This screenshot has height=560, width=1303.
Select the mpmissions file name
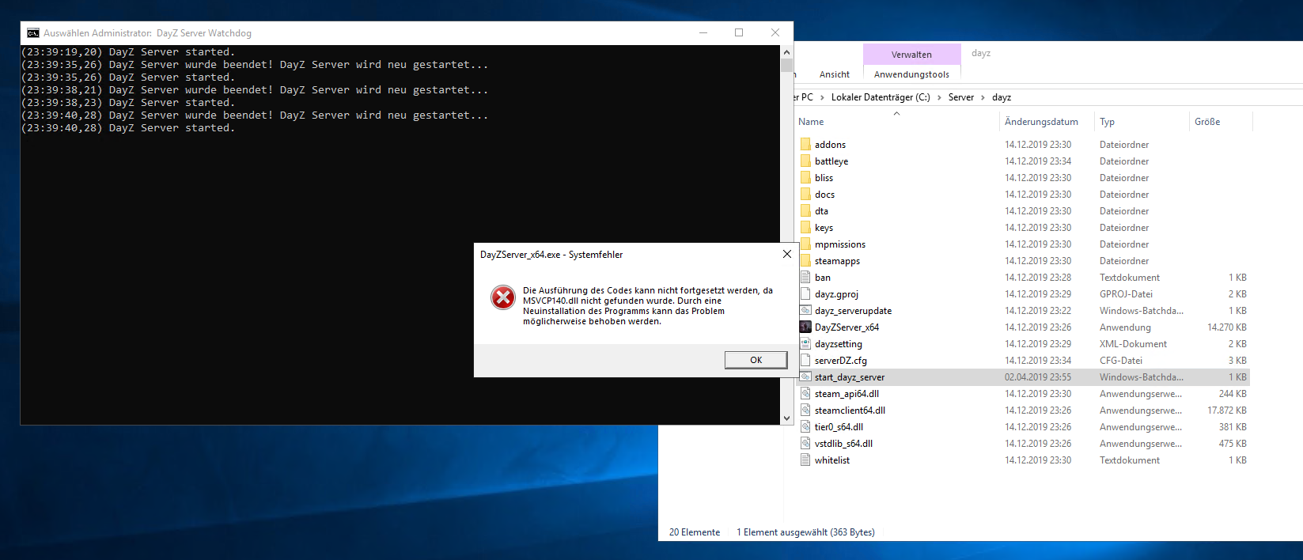coord(840,244)
